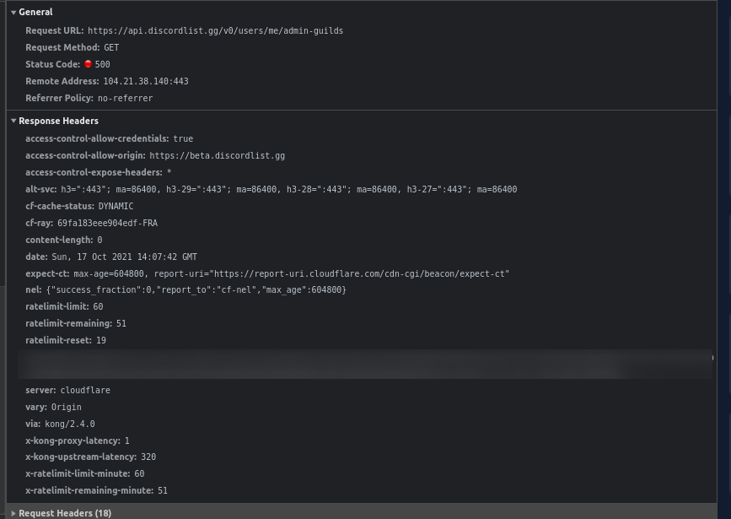The width and height of the screenshot is (731, 519).
Task: Select the Remote Address value 104.21.38.140:443
Action: point(146,81)
